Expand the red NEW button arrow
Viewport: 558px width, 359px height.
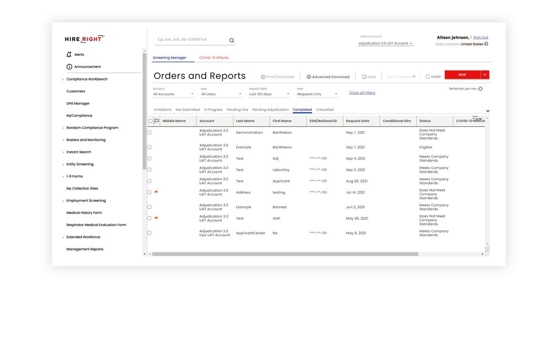(x=485, y=75)
